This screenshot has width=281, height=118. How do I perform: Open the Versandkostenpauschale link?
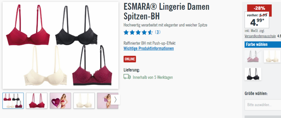click(260, 36)
